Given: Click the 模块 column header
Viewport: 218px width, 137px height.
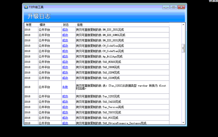Looking at the screenshot, I should (x=42, y=25).
